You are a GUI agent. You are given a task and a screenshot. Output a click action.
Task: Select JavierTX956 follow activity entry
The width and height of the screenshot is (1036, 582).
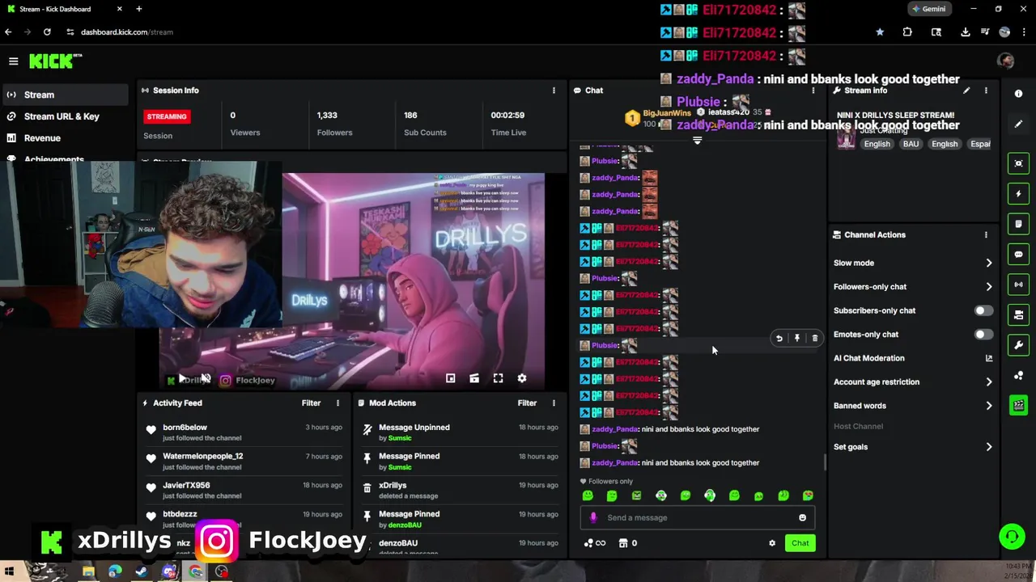tap(244, 491)
